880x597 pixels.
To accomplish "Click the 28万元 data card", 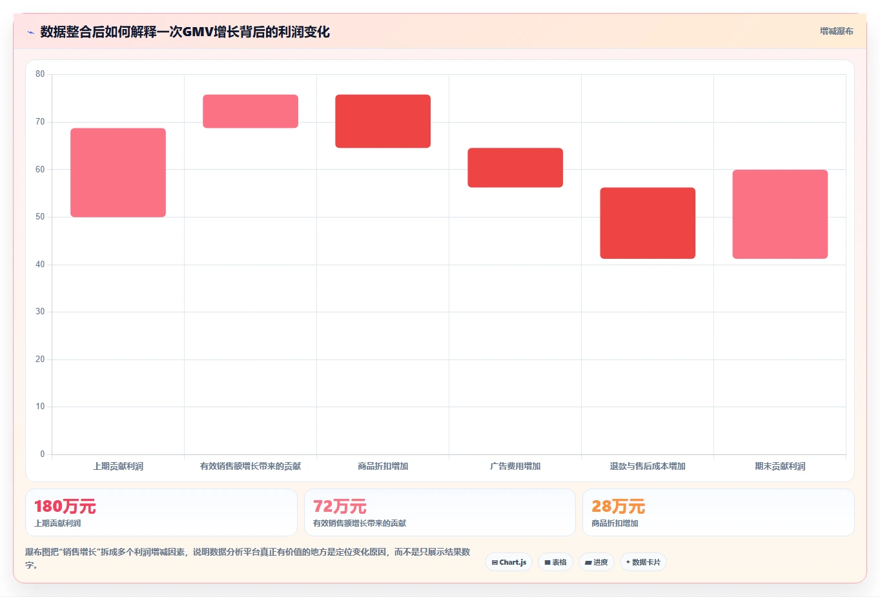I will tap(719, 512).
